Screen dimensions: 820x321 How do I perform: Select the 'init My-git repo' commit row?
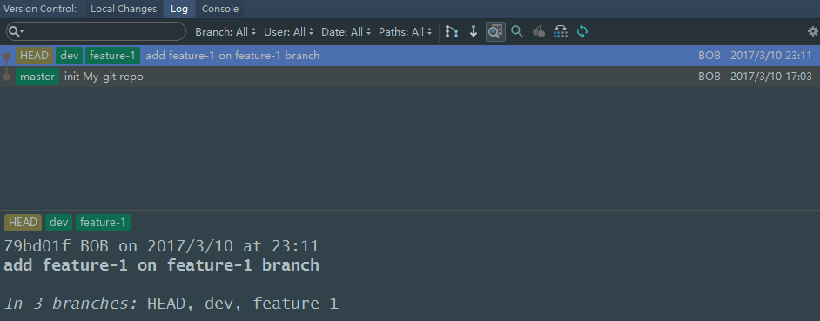point(410,77)
